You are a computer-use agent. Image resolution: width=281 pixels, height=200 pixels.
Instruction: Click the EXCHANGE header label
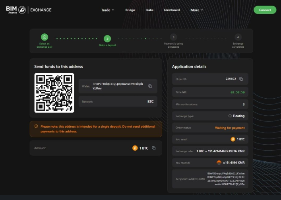41,10
